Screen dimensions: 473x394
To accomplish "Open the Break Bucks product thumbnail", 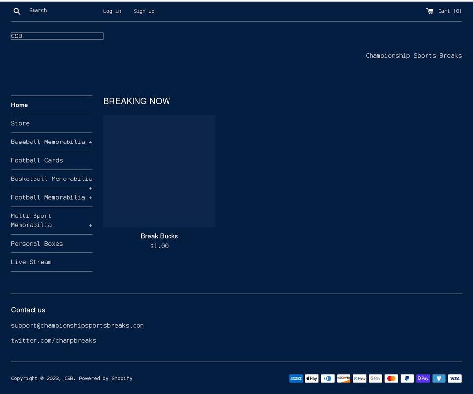I will coord(159,171).
